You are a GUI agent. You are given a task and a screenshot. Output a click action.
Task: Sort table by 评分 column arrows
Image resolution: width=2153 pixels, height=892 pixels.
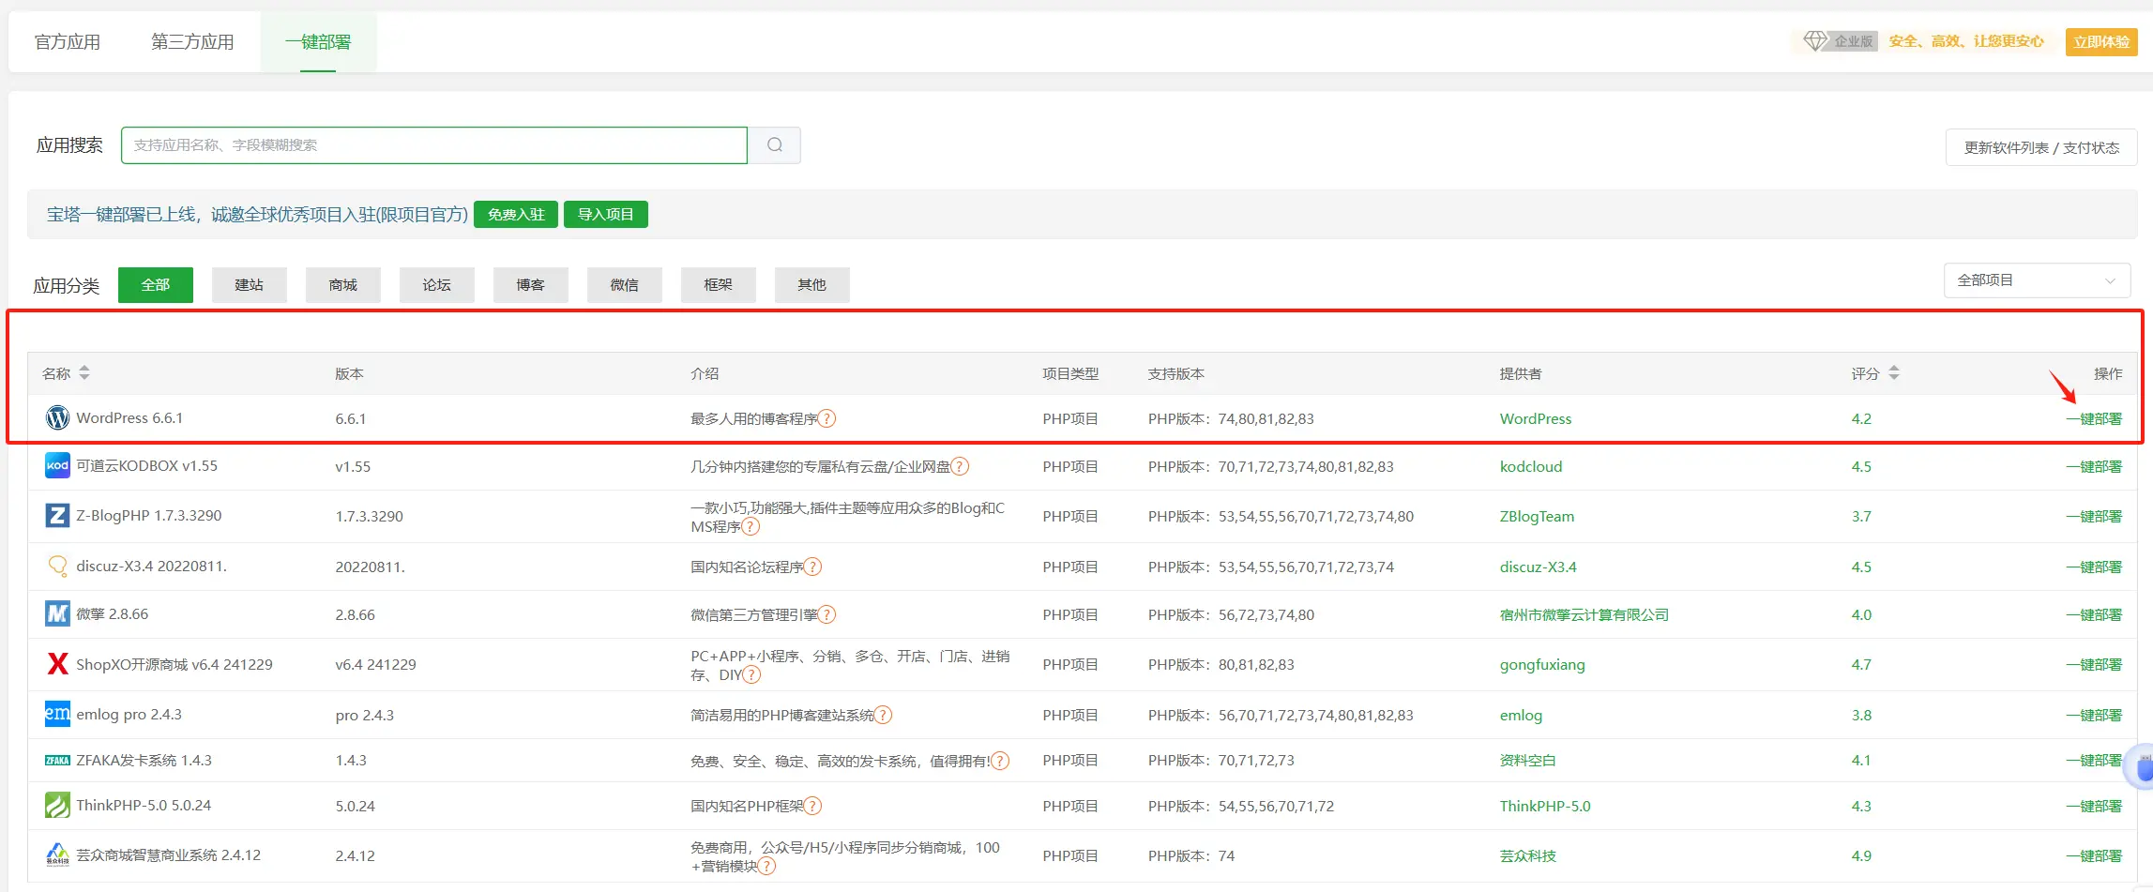click(1894, 373)
